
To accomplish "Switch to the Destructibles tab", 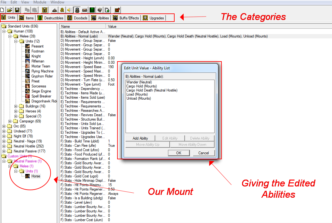I will click(x=50, y=18).
